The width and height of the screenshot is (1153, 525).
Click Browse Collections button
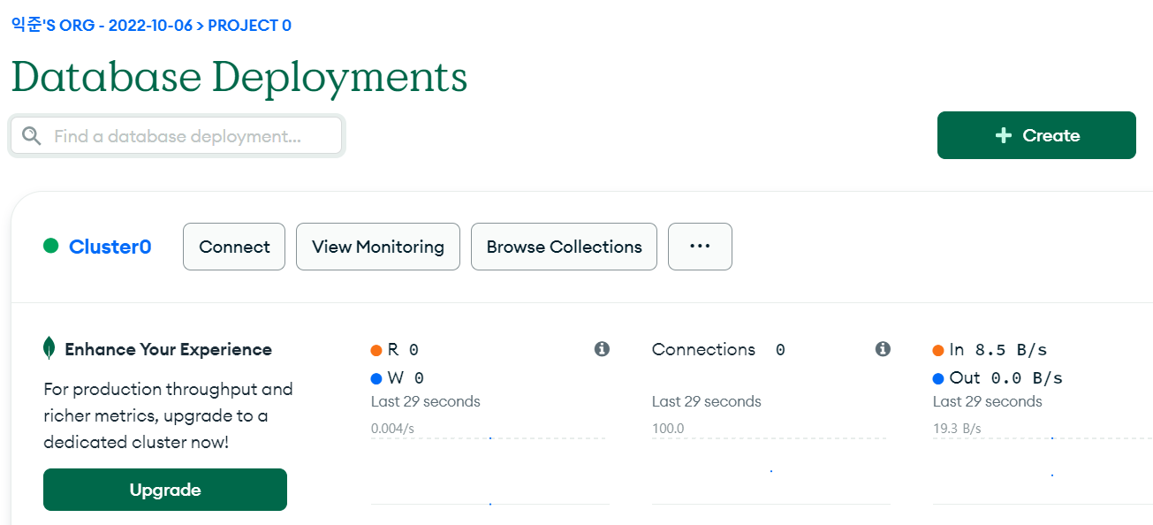pos(564,247)
